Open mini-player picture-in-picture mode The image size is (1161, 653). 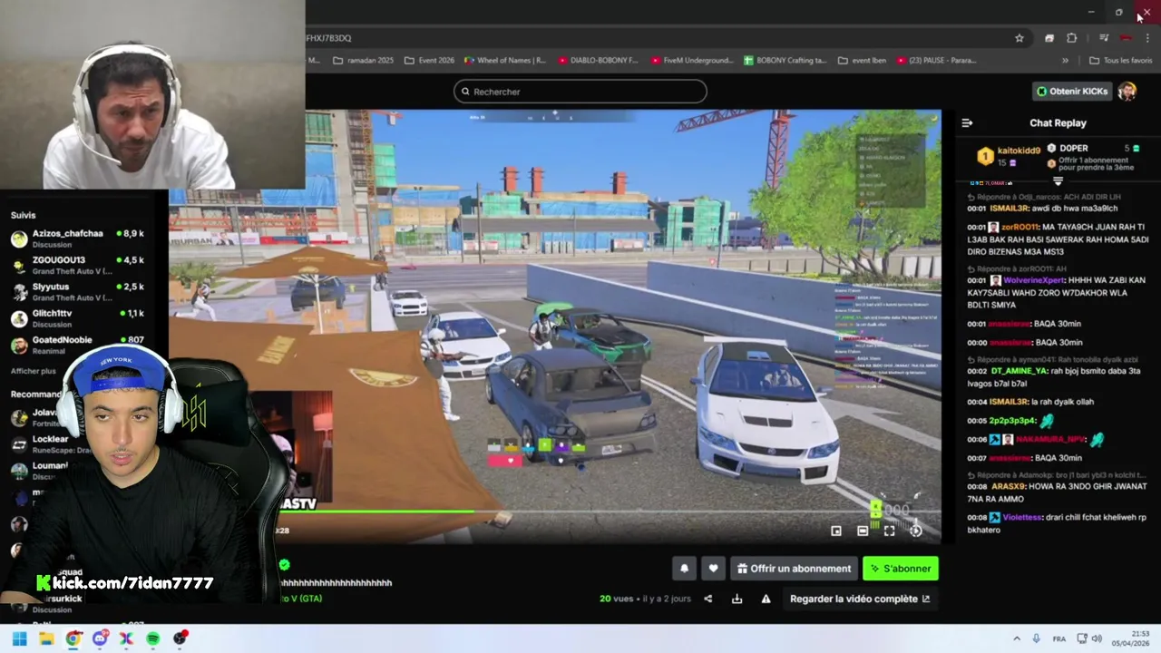pyautogui.click(x=836, y=531)
